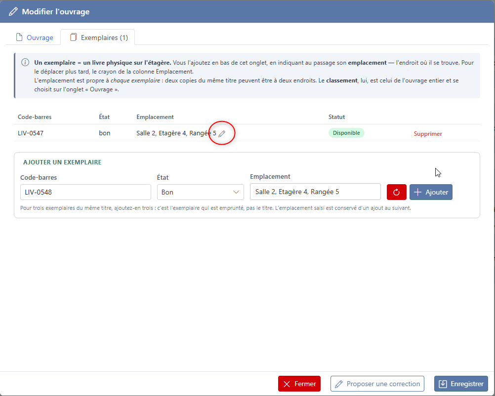Close the dialog with Fermer
The width and height of the screenshot is (495, 396).
coord(299,384)
